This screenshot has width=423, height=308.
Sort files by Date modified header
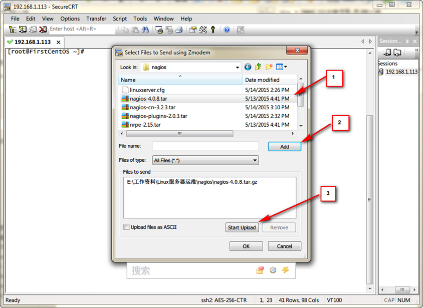click(x=270, y=80)
